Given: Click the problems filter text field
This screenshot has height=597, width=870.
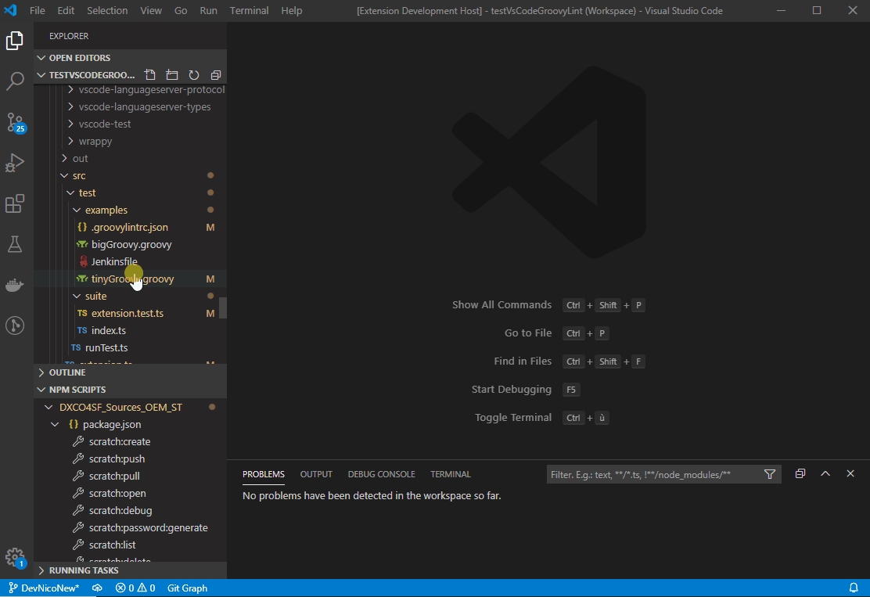Looking at the screenshot, I should pos(653,474).
